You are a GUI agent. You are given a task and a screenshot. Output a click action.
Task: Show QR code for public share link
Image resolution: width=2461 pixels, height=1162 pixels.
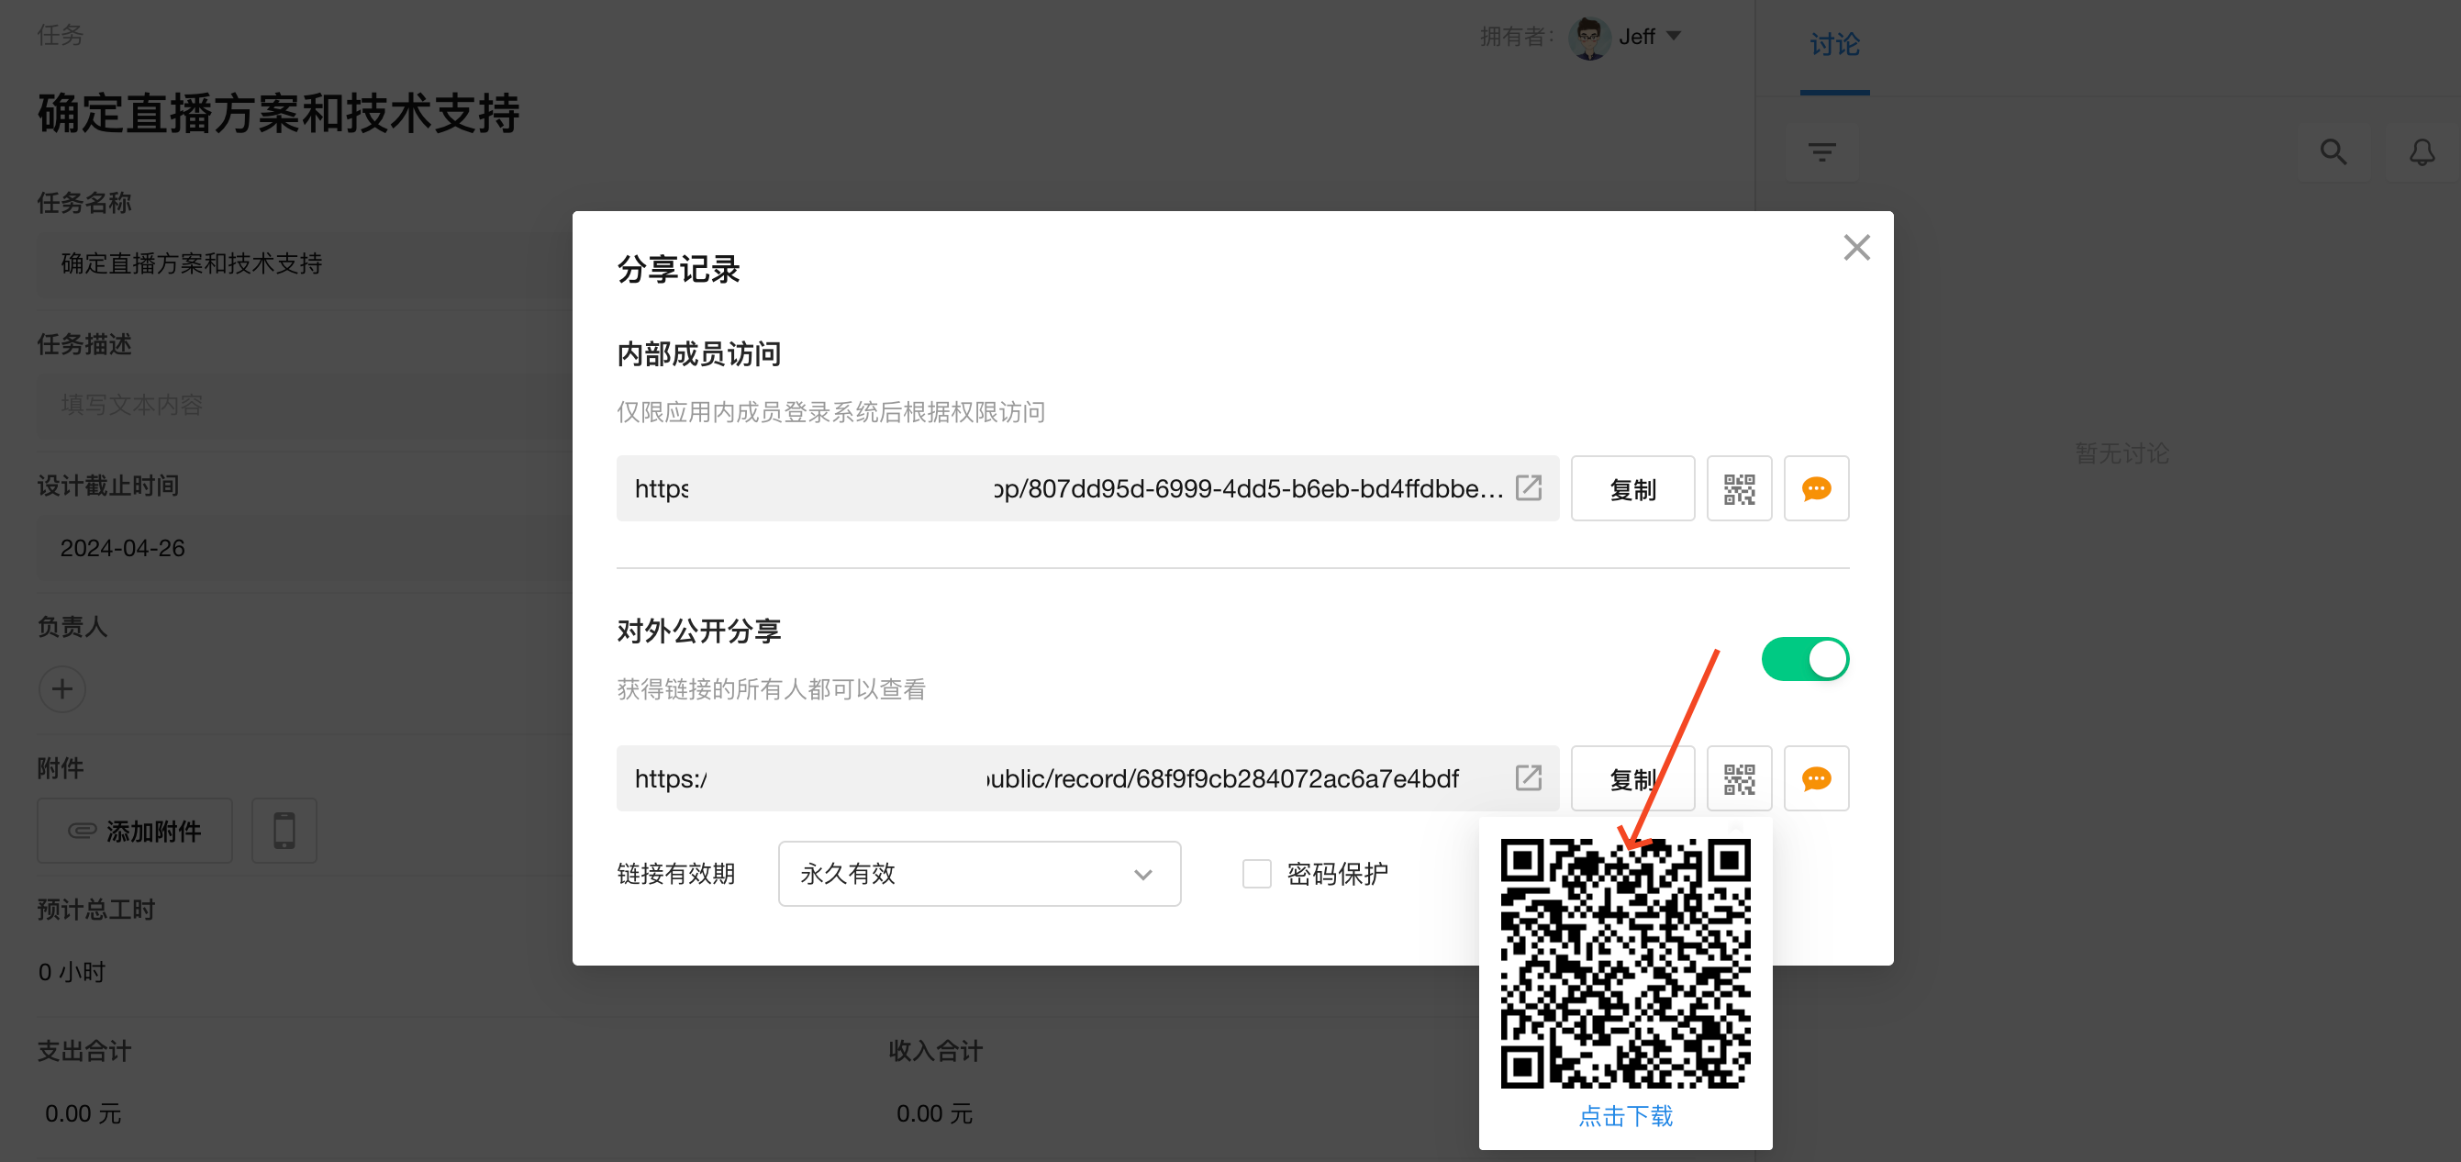pos(1739,779)
